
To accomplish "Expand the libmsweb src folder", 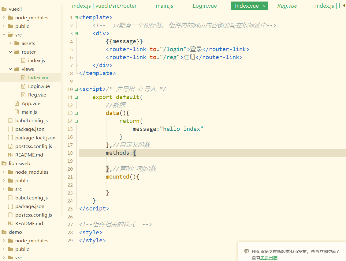I will click(4, 189).
